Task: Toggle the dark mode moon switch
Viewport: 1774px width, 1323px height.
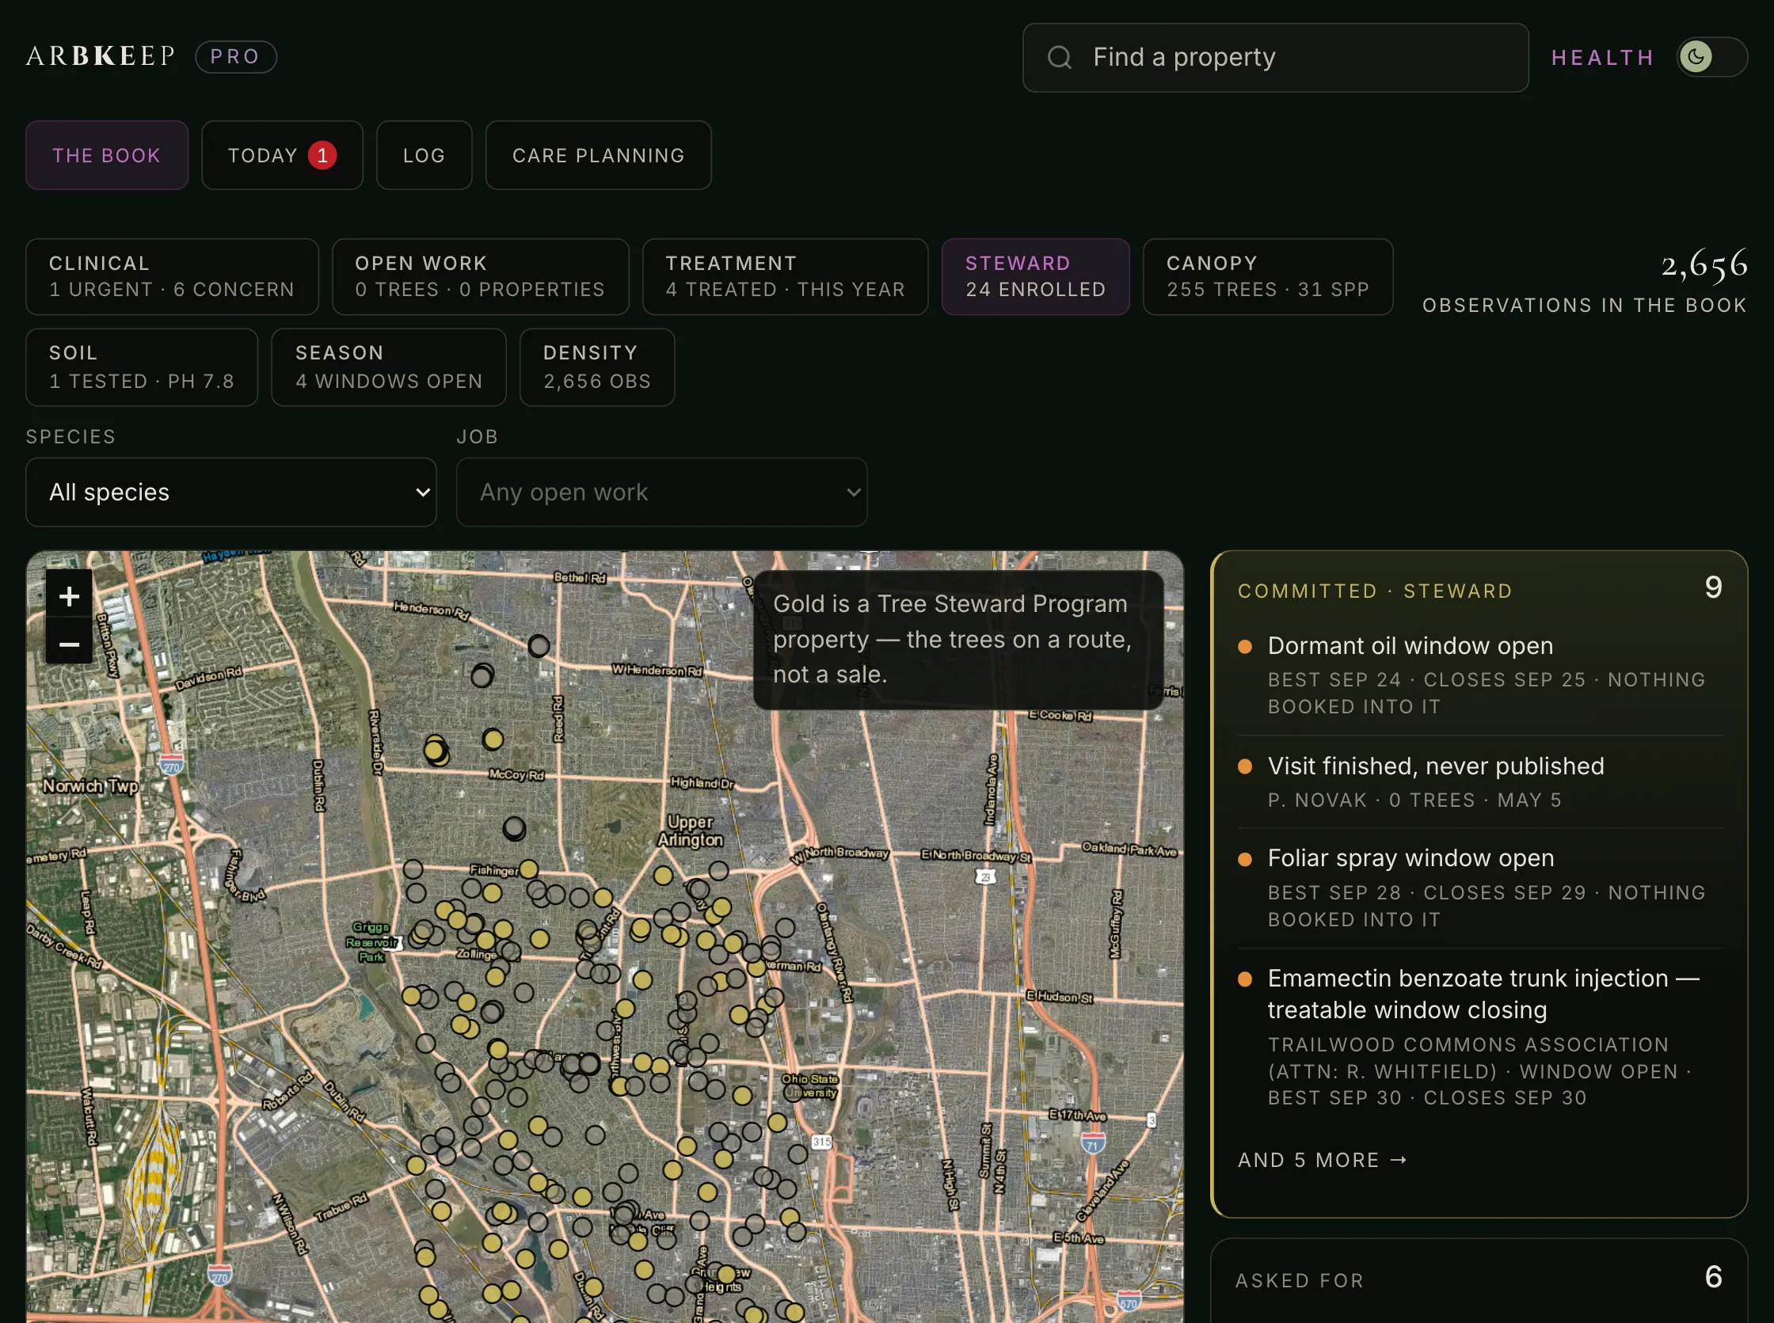Action: [x=1711, y=57]
